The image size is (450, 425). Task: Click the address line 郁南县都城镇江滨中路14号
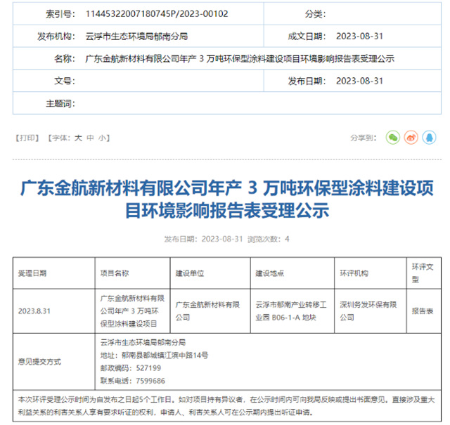(154, 355)
